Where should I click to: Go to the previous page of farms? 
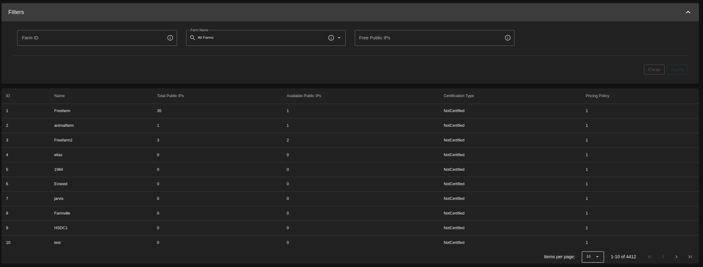[x=663, y=257]
